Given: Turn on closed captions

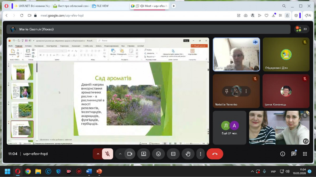Looking at the screenshot, I should [173, 154].
